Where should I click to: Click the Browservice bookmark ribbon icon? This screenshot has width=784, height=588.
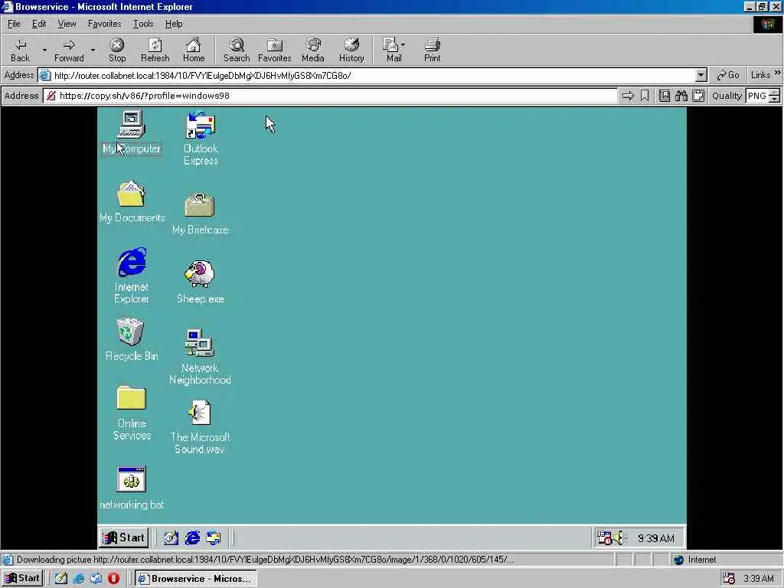[x=645, y=96]
